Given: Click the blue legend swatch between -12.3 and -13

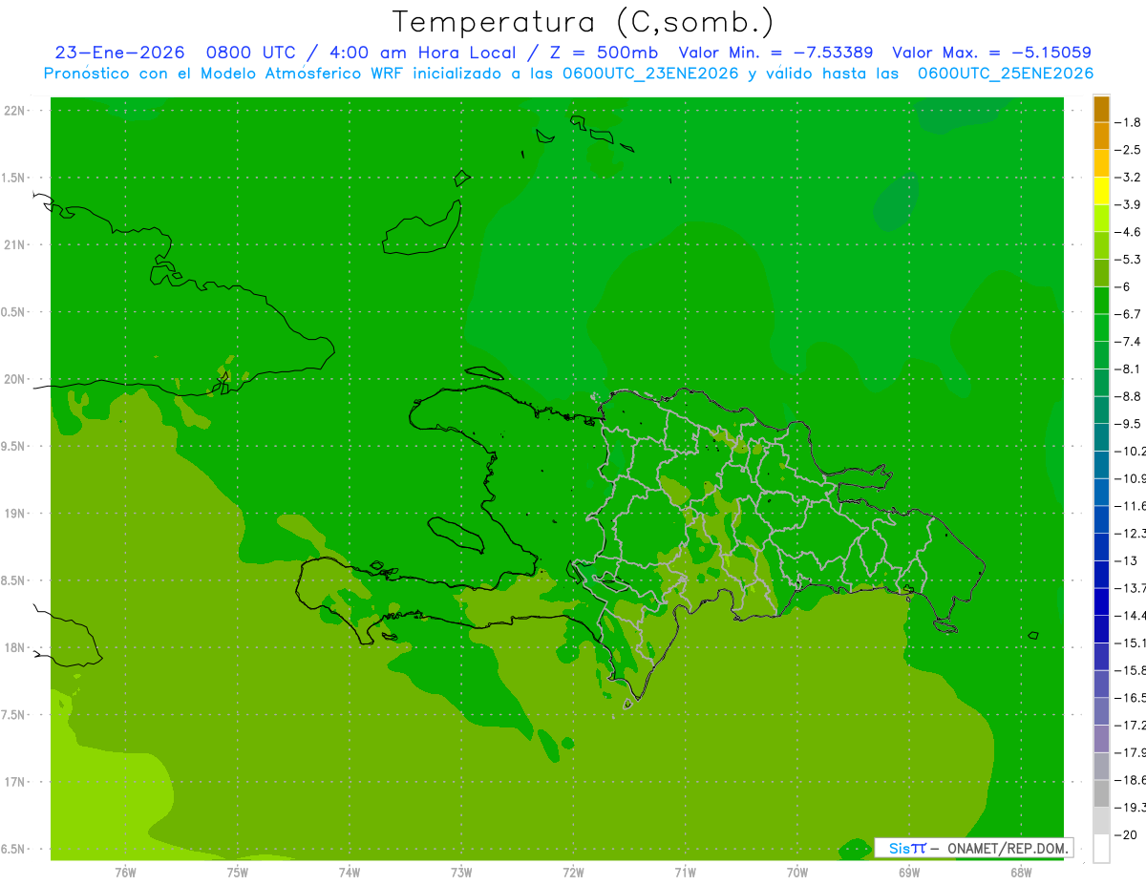Looking at the screenshot, I should click(1101, 547).
